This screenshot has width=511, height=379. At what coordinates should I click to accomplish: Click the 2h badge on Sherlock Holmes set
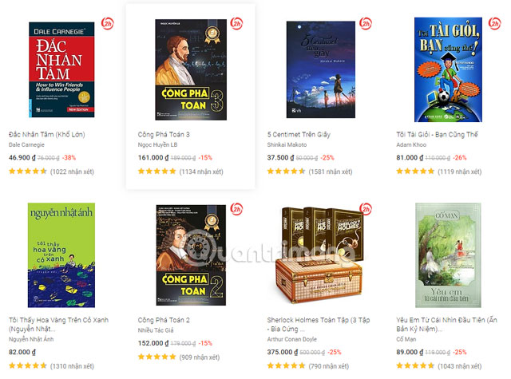click(366, 209)
